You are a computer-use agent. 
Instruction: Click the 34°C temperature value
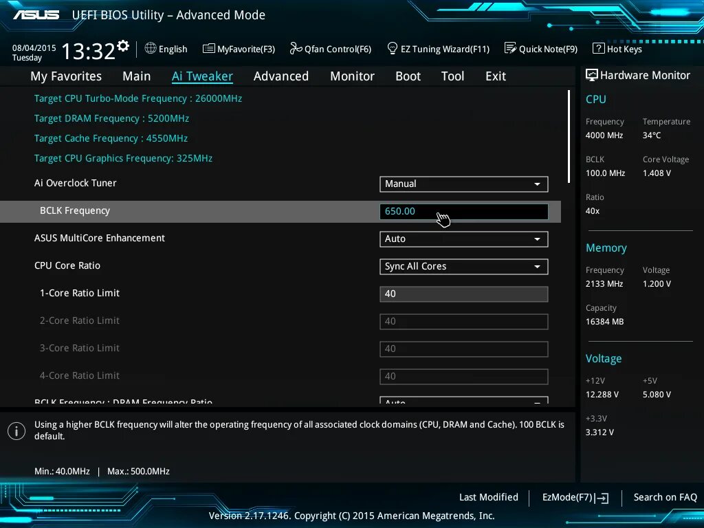[x=652, y=135]
